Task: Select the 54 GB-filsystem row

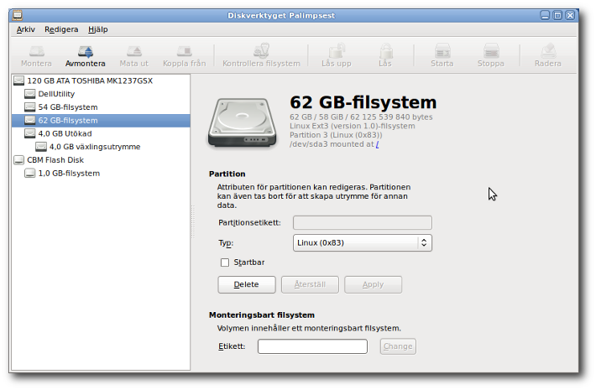Action: (101, 107)
